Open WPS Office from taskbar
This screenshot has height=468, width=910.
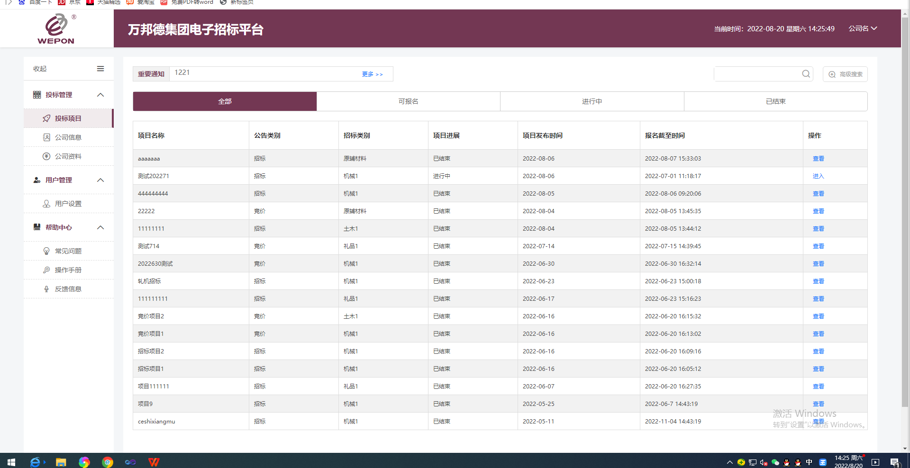click(x=154, y=462)
